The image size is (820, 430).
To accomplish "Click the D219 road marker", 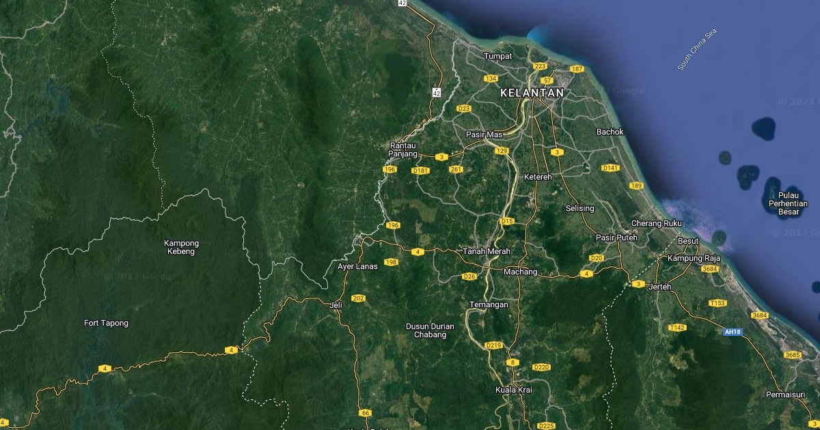I will (494, 345).
